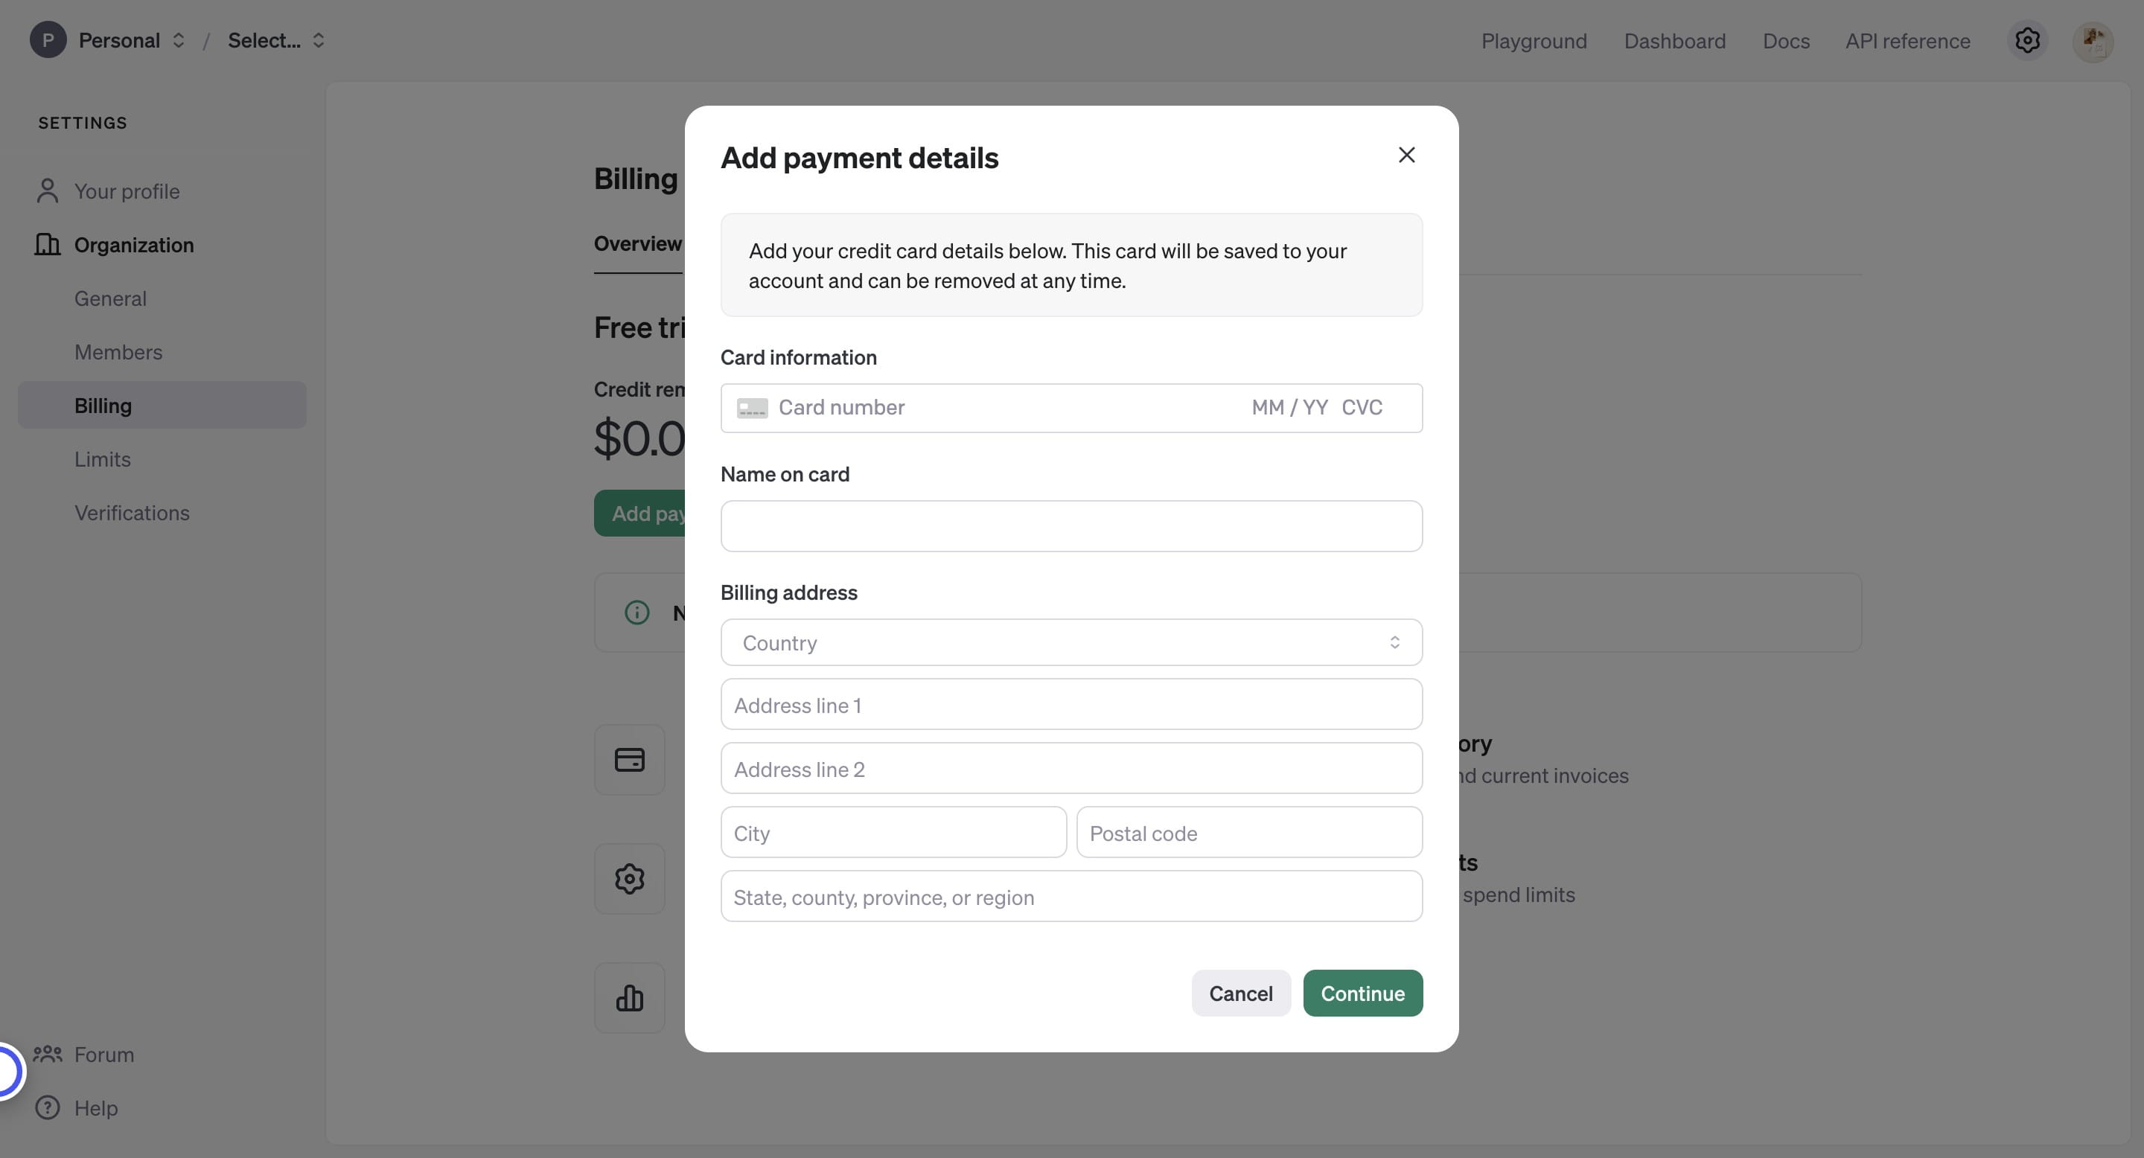Cancel the payment details dialog
The image size is (2144, 1158).
coord(1241,994)
